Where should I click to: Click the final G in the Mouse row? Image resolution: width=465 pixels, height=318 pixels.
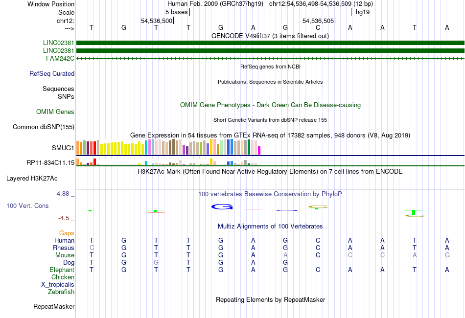click(x=447, y=255)
